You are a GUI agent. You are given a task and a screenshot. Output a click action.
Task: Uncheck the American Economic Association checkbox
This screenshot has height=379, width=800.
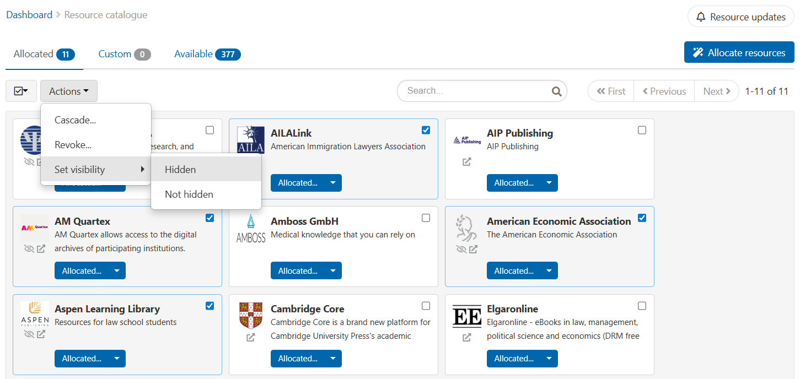coord(642,218)
